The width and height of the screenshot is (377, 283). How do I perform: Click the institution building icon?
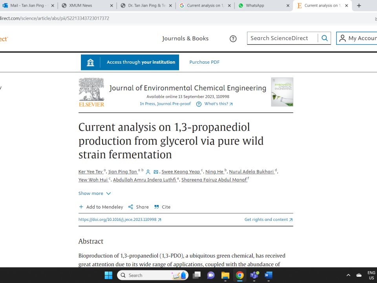[x=90, y=62]
